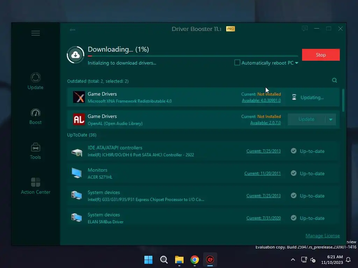Open File Explorer from the taskbar

pyautogui.click(x=179, y=260)
